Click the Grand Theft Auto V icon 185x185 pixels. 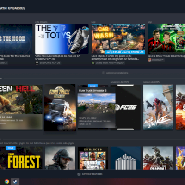pyautogui.click(x=93, y=63)
